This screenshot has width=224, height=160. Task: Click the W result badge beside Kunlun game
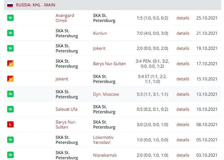pyautogui.click(x=11, y=33)
